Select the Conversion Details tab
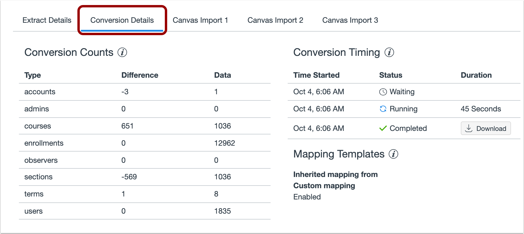 click(122, 20)
